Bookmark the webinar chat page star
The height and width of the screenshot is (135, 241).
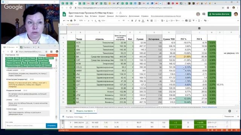[x=46, y=52]
